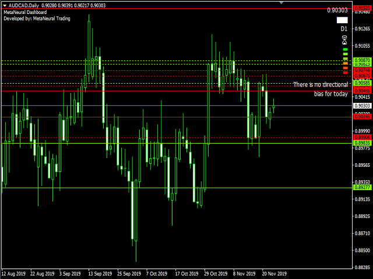Click the 0.88925 price scale value
Screen dimensions: 373x279
(363, 216)
